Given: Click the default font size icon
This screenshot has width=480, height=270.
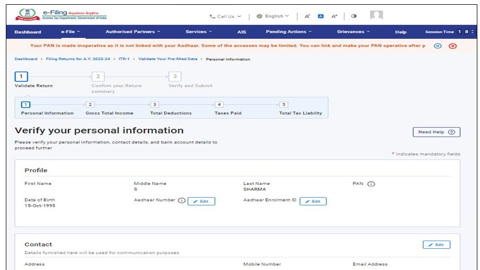Looking at the screenshot, I should (x=321, y=16).
